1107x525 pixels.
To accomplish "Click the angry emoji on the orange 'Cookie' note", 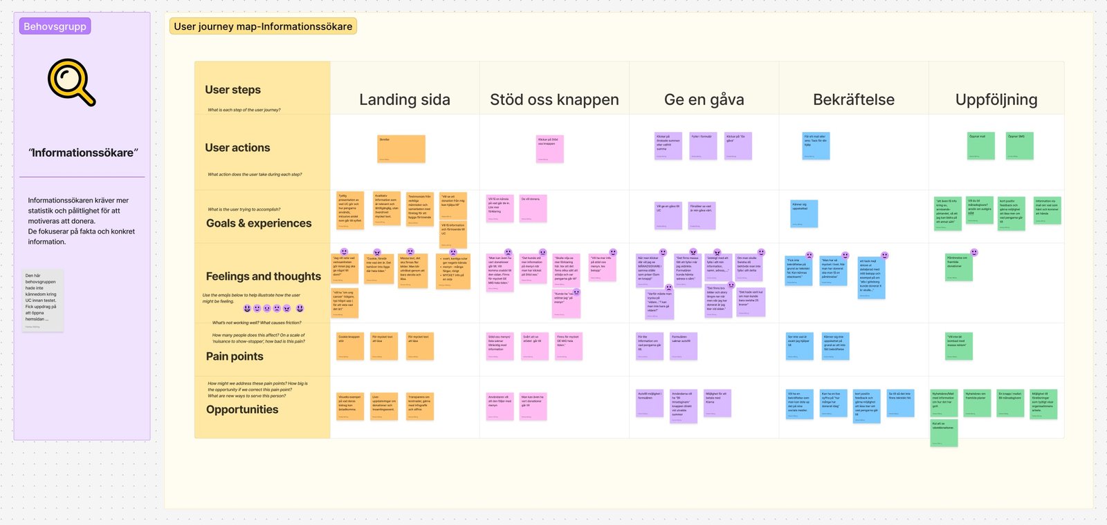I will click(377, 253).
